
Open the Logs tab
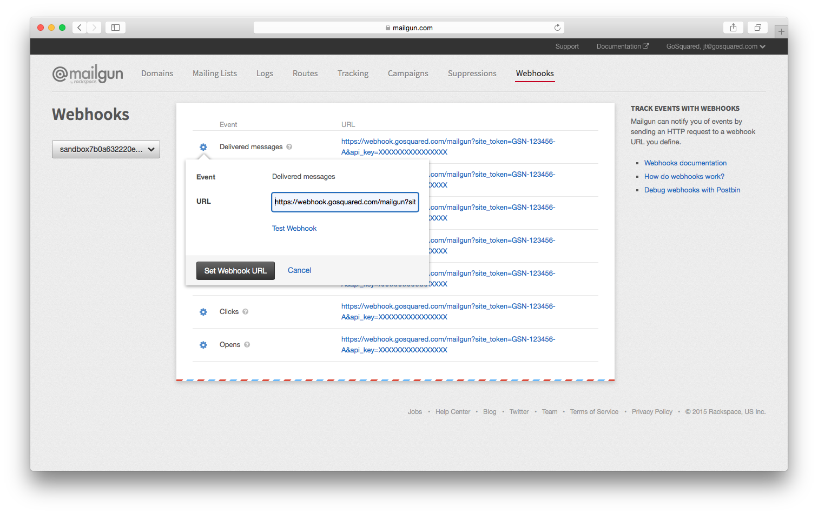click(x=265, y=74)
